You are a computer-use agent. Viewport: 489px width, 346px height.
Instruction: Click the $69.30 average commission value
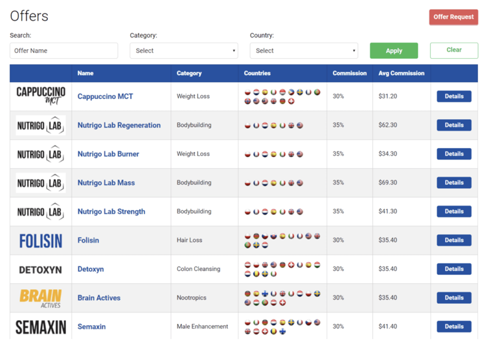point(388,182)
